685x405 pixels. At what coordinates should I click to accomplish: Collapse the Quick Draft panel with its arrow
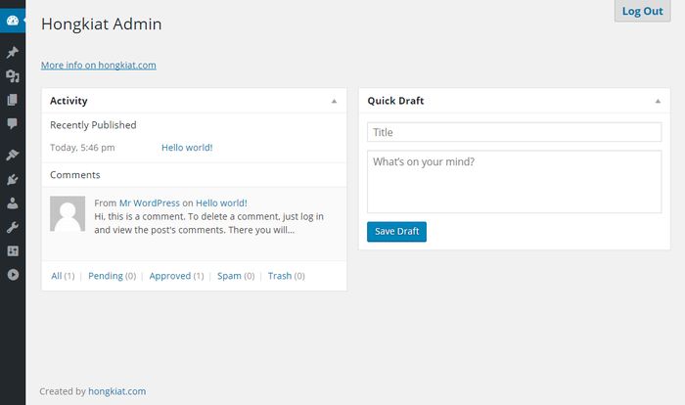658,101
